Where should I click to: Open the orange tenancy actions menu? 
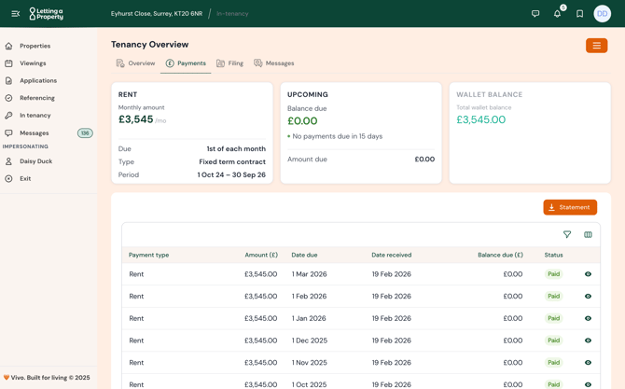[596, 46]
